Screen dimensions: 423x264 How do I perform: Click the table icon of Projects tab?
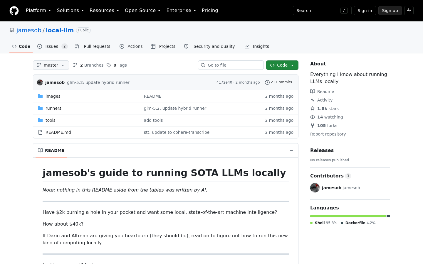(x=153, y=46)
